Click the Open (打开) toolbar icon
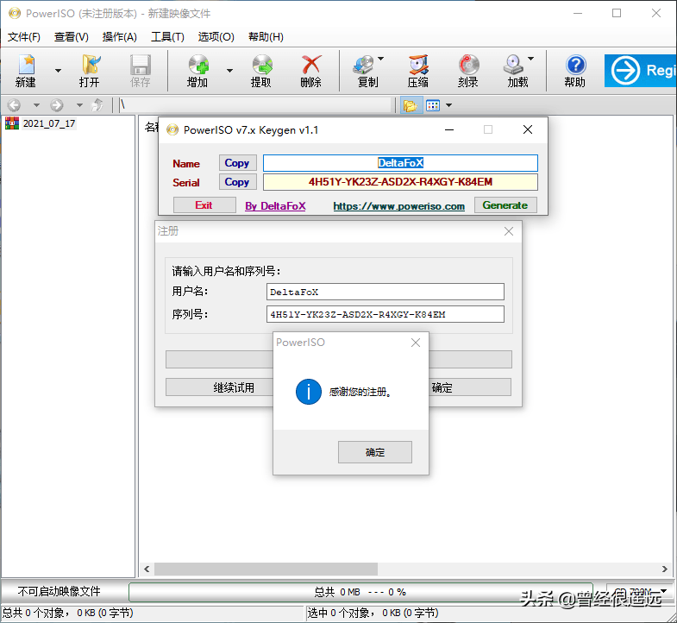This screenshot has height=623, width=677. 90,71
